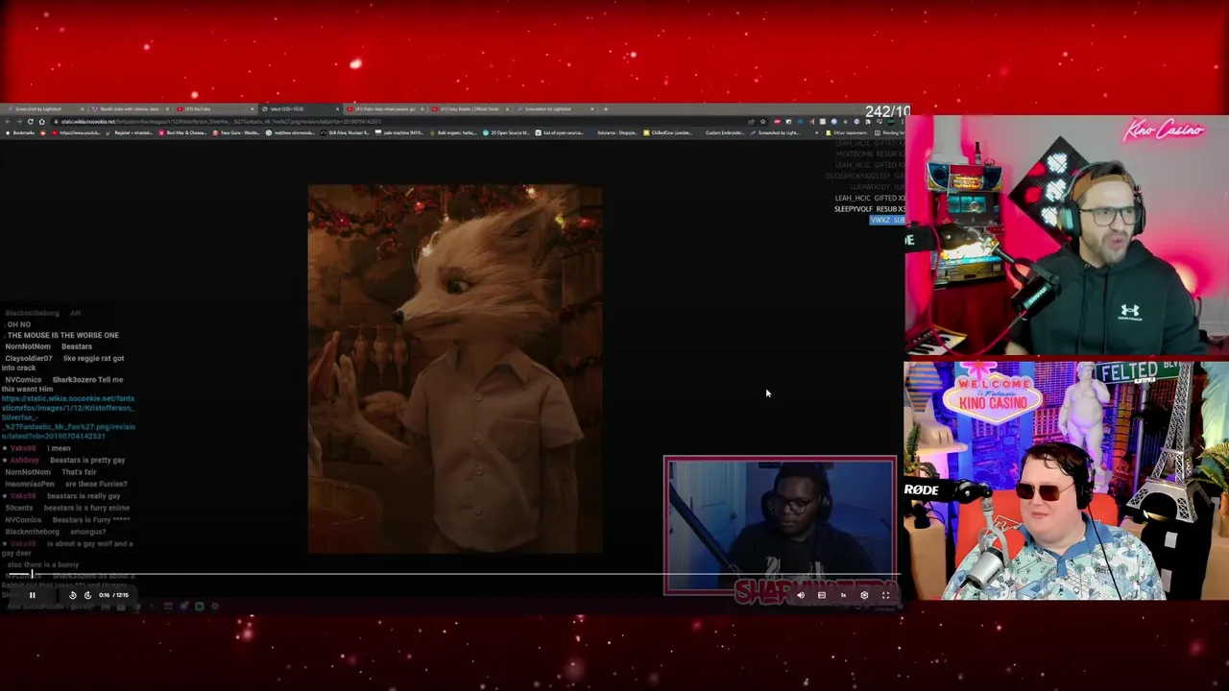
Task: Open a new browser tab with plus
Action: (605, 109)
